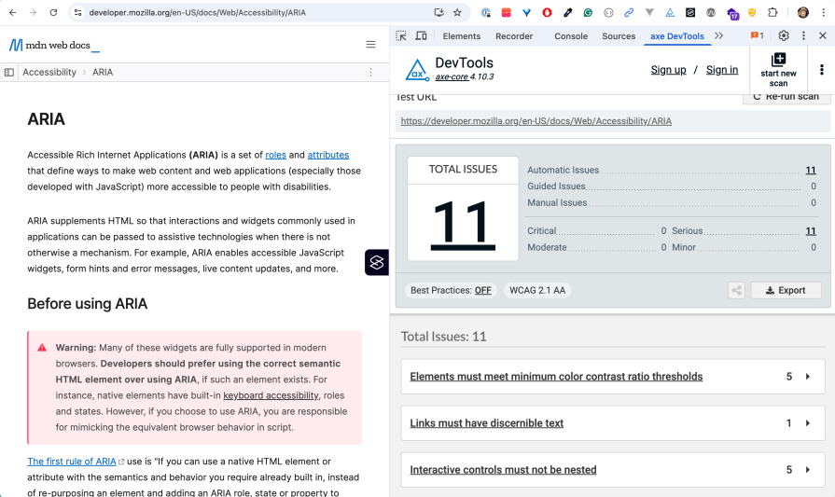Switch to the Elements tab
The height and width of the screenshot is (497, 835).
click(462, 36)
